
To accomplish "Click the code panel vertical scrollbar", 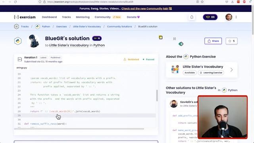I will [x=157, y=95].
